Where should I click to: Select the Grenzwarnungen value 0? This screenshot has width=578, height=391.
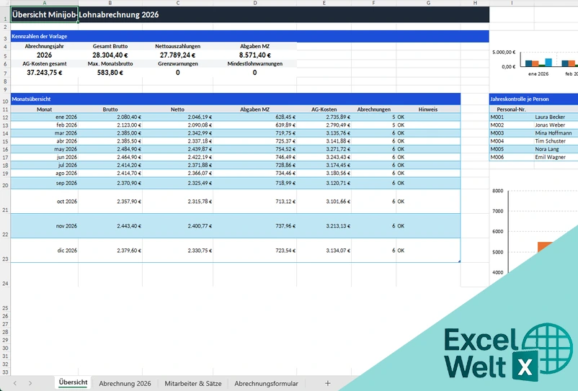click(178, 73)
